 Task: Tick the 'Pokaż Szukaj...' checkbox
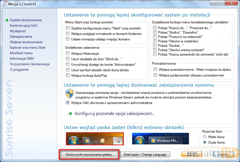point(155,45)
